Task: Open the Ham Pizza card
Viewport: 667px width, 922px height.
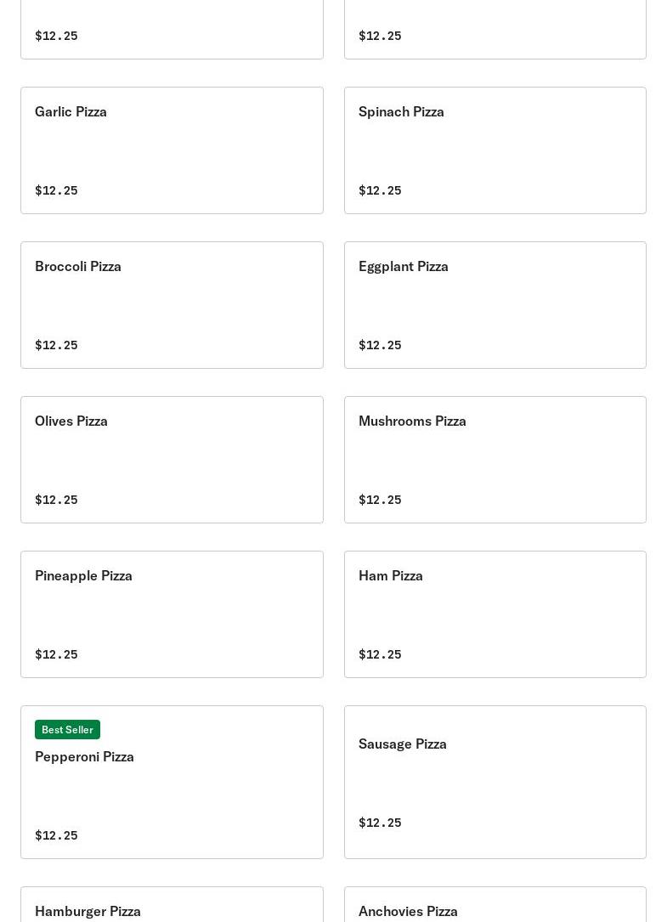Action: pos(495,614)
